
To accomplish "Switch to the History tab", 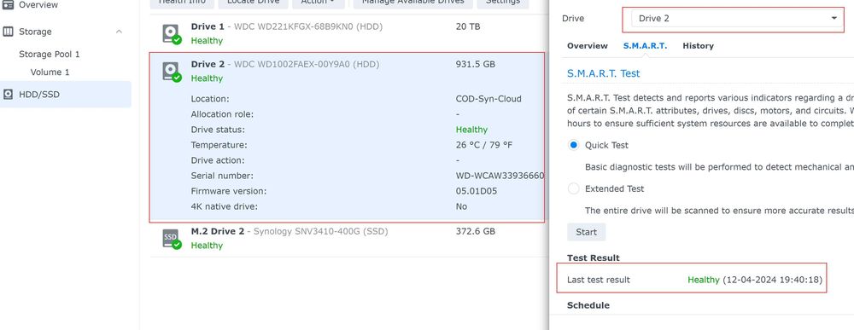I will pos(698,46).
